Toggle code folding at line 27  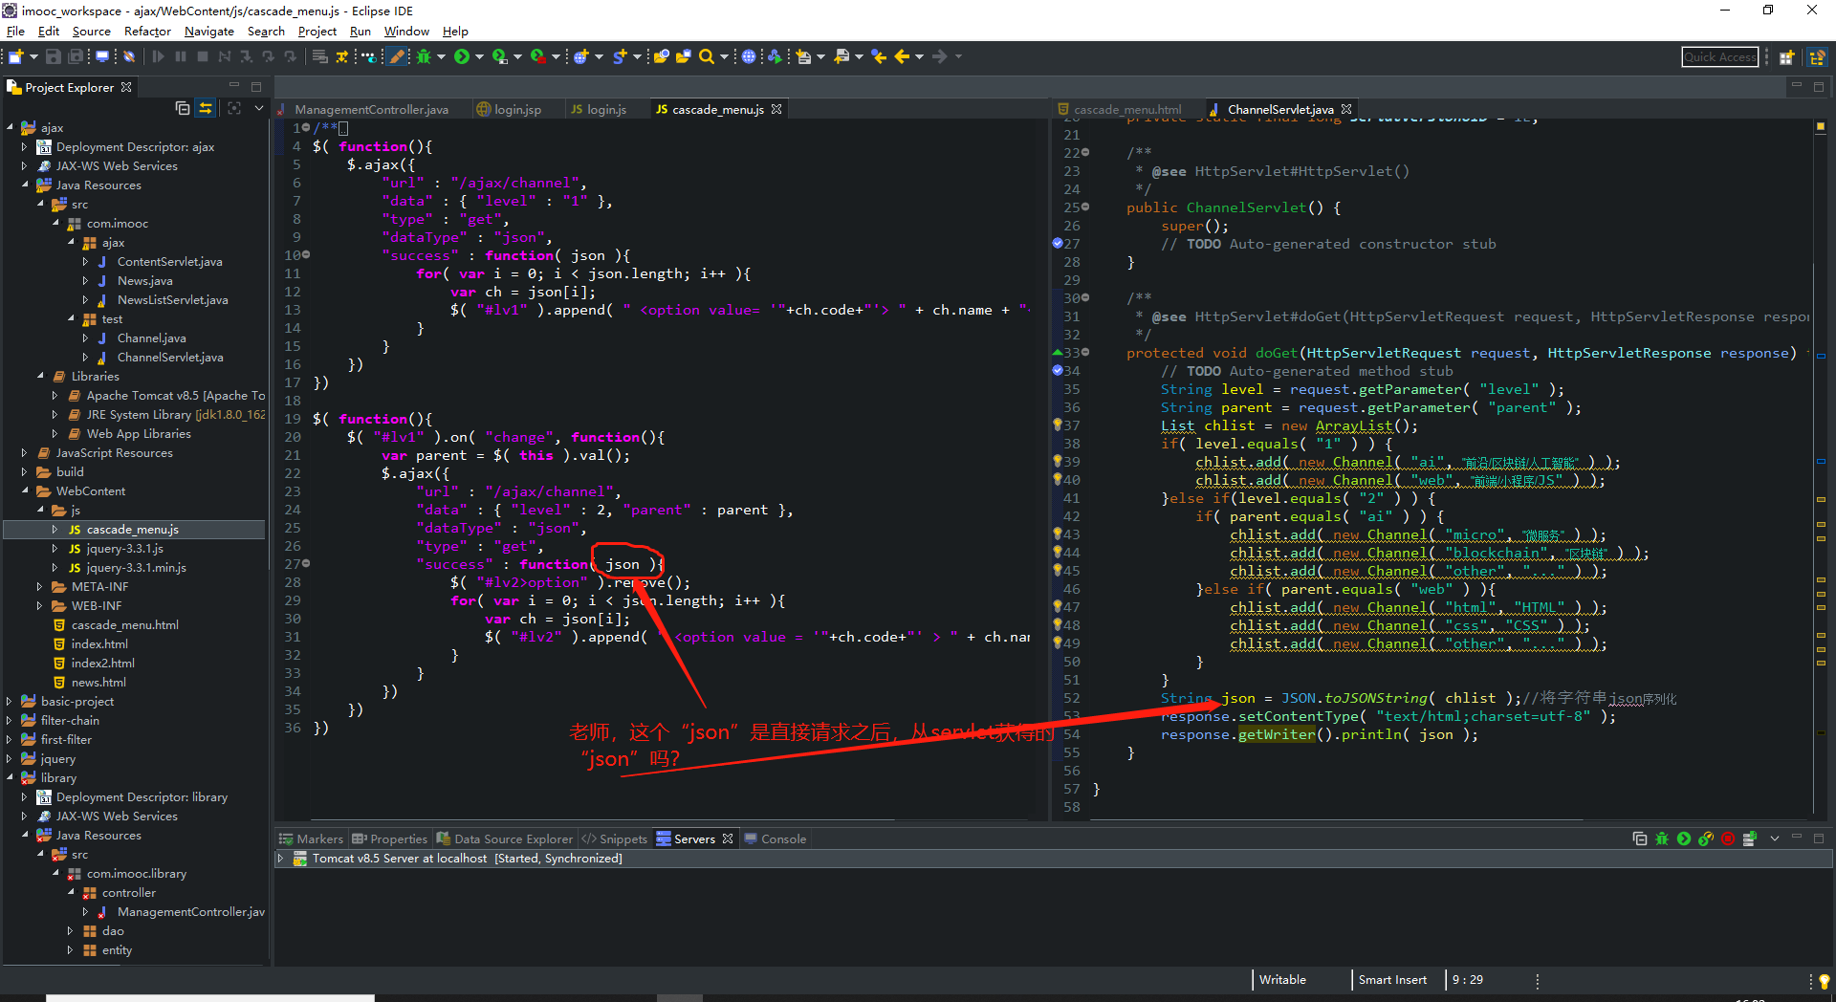(306, 564)
